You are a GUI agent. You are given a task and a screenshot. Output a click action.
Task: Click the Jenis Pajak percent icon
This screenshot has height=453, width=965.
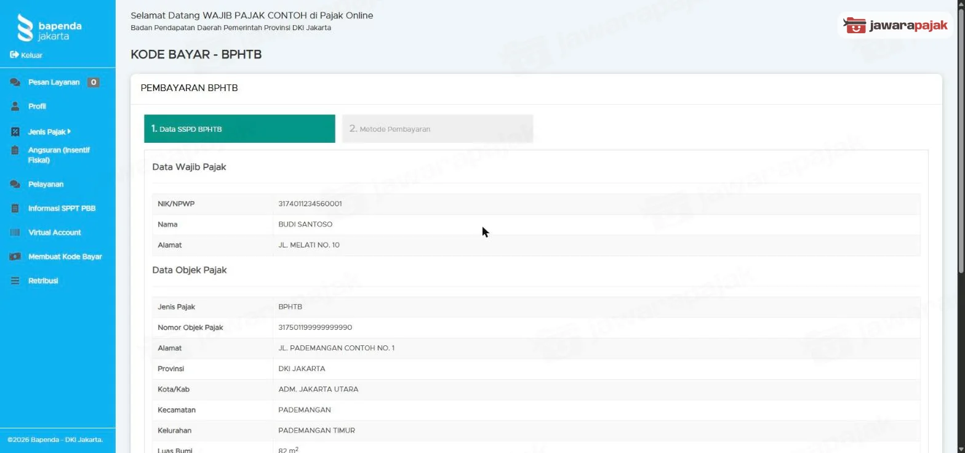point(15,132)
